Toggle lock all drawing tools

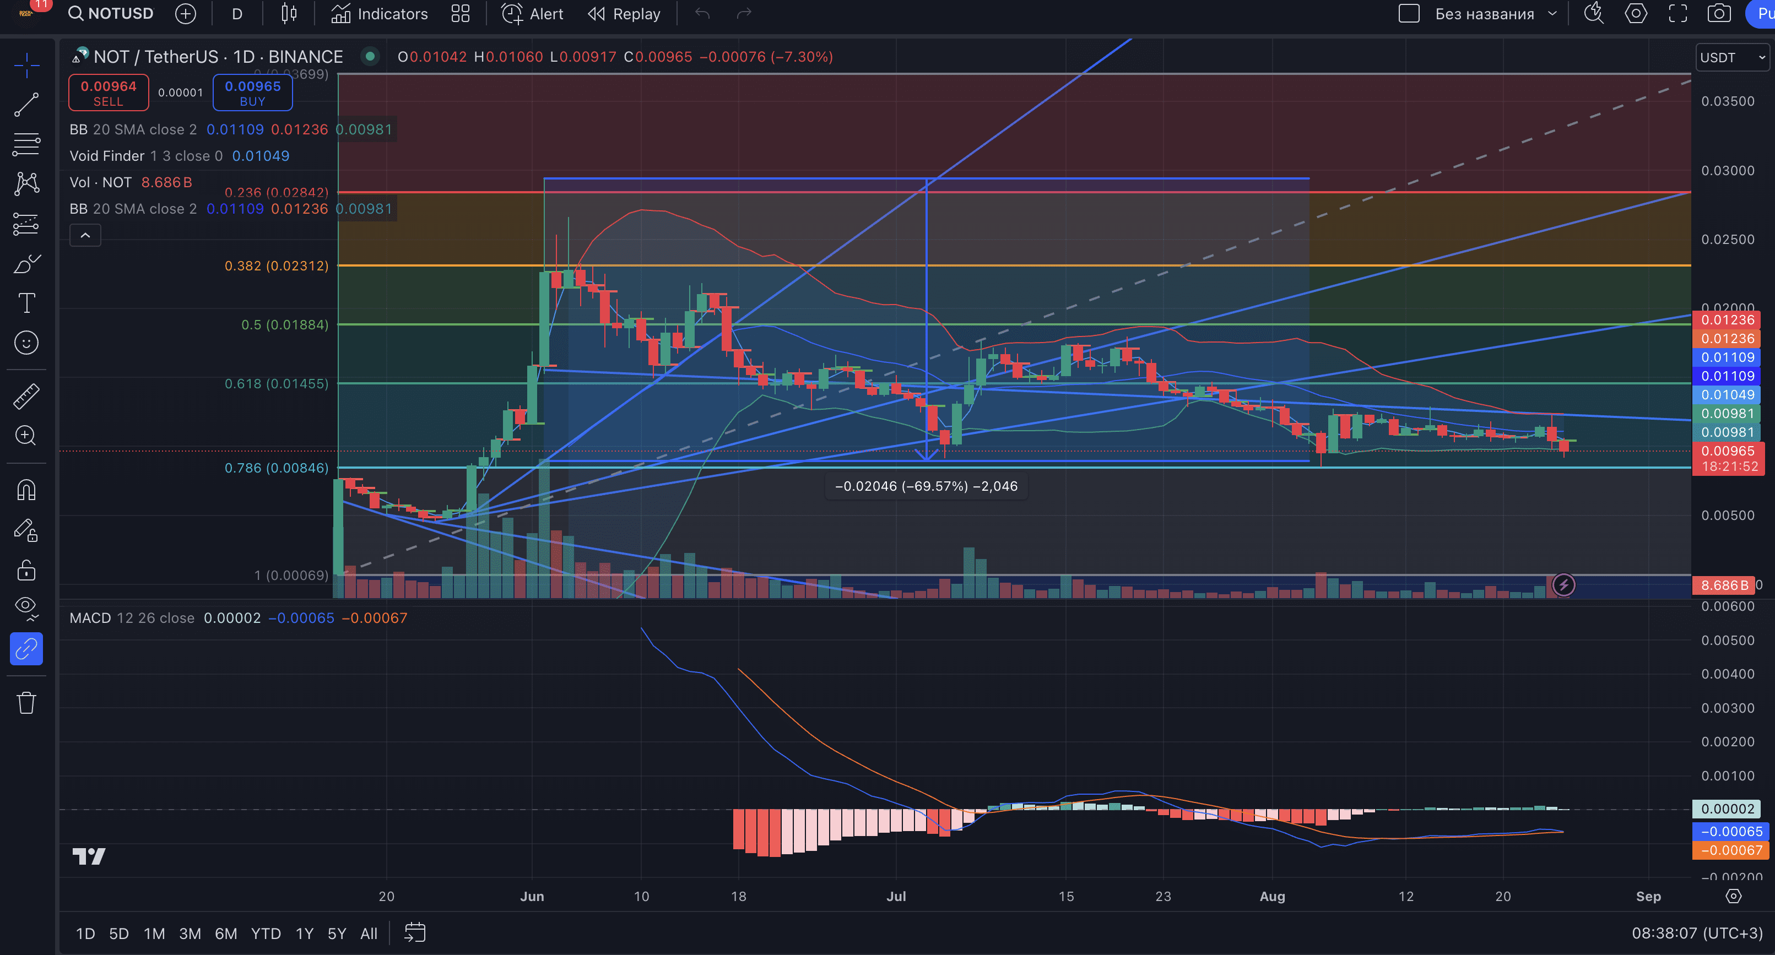[x=26, y=570]
